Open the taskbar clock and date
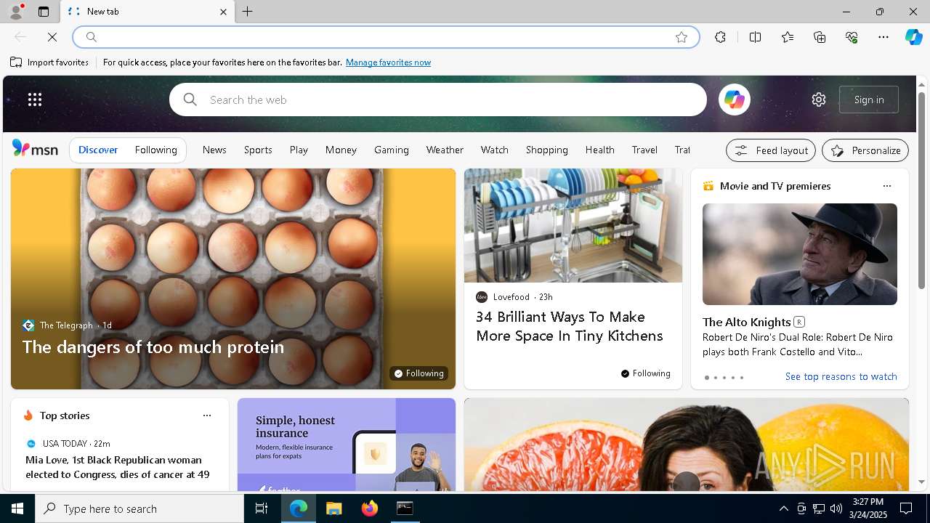The width and height of the screenshot is (930, 523). pos(868,508)
